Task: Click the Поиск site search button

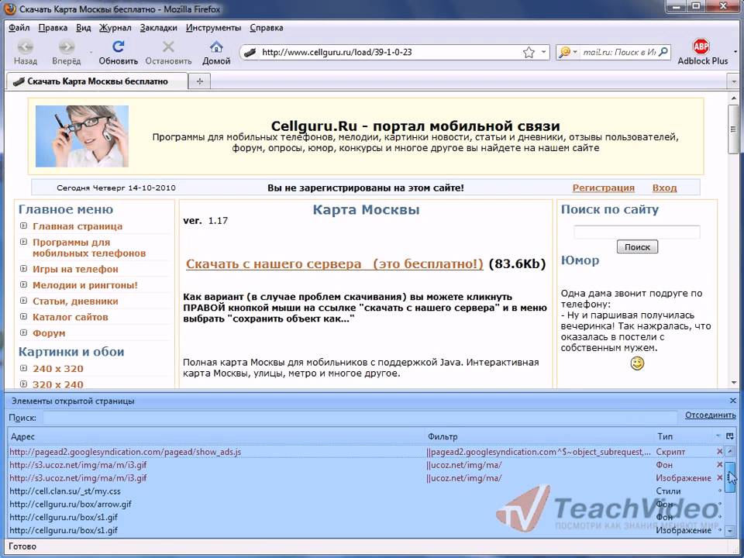Action: pos(637,246)
